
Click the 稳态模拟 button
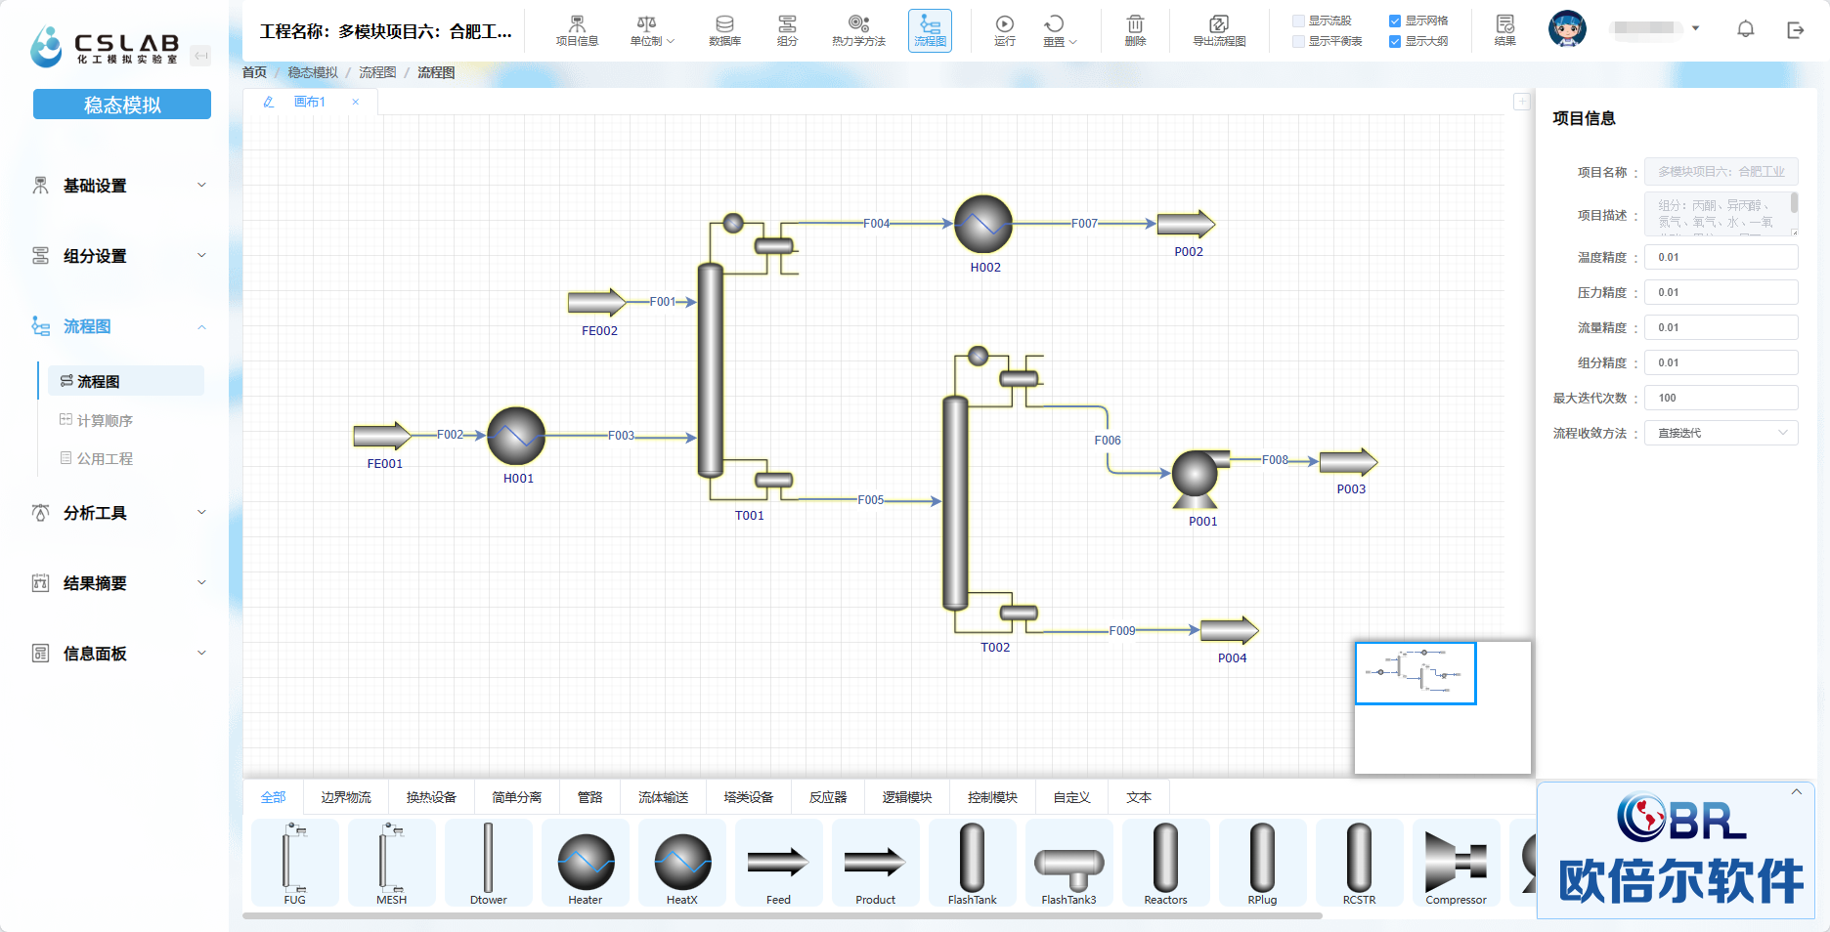122,105
